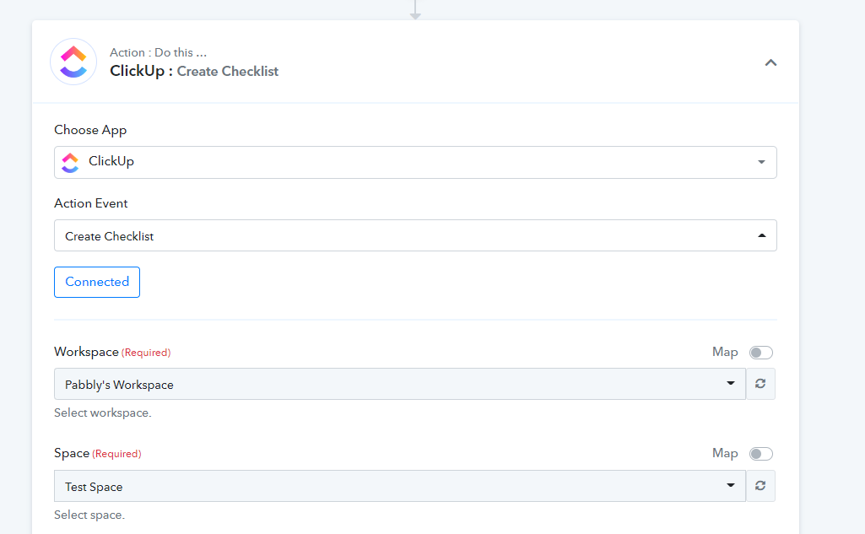Click the ClickUp : Create Checklist title
This screenshot has height=534, width=865.
pos(194,71)
